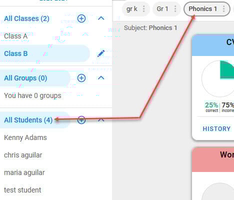Open Phonics 1 tab options menu
Viewport: 234px width, 200px height.
pos(224,9)
